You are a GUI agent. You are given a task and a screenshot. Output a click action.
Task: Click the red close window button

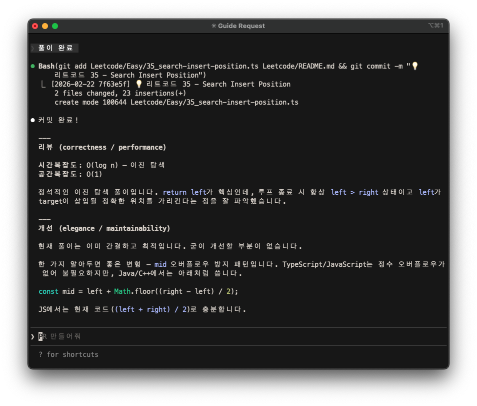(x=35, y=26)
